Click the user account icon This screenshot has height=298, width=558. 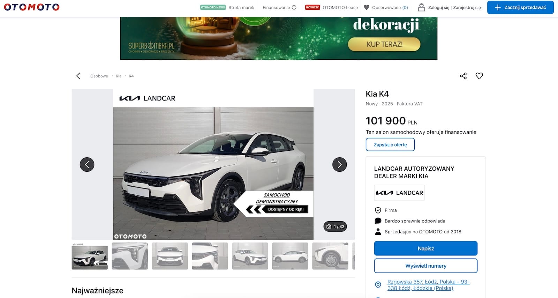(421, 7)
